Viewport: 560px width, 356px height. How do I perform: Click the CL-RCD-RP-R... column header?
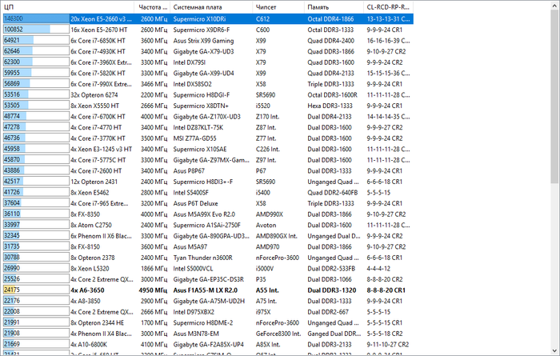pyautogui.click(x=388, y=7)
